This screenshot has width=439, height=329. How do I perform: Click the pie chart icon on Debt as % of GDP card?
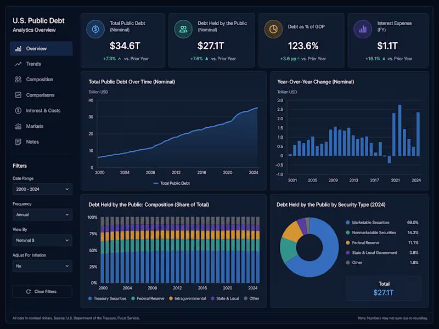coord(273,29)
